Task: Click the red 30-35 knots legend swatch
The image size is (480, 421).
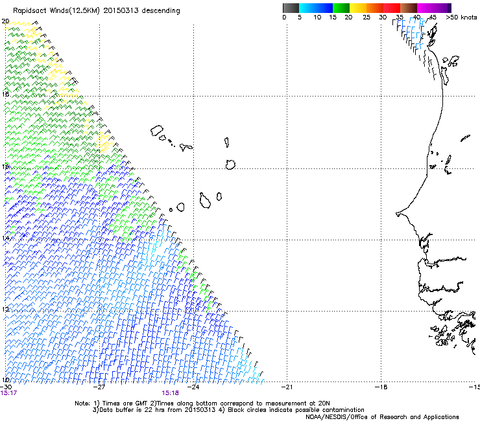Action: pyautogui.click(x=392, y=8)
